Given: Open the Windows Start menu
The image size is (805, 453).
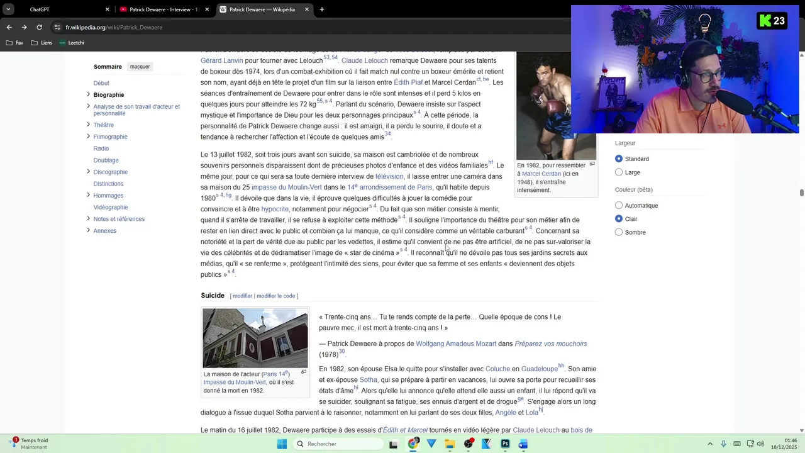Looking at the screenshot, I should tap(282, 444).
